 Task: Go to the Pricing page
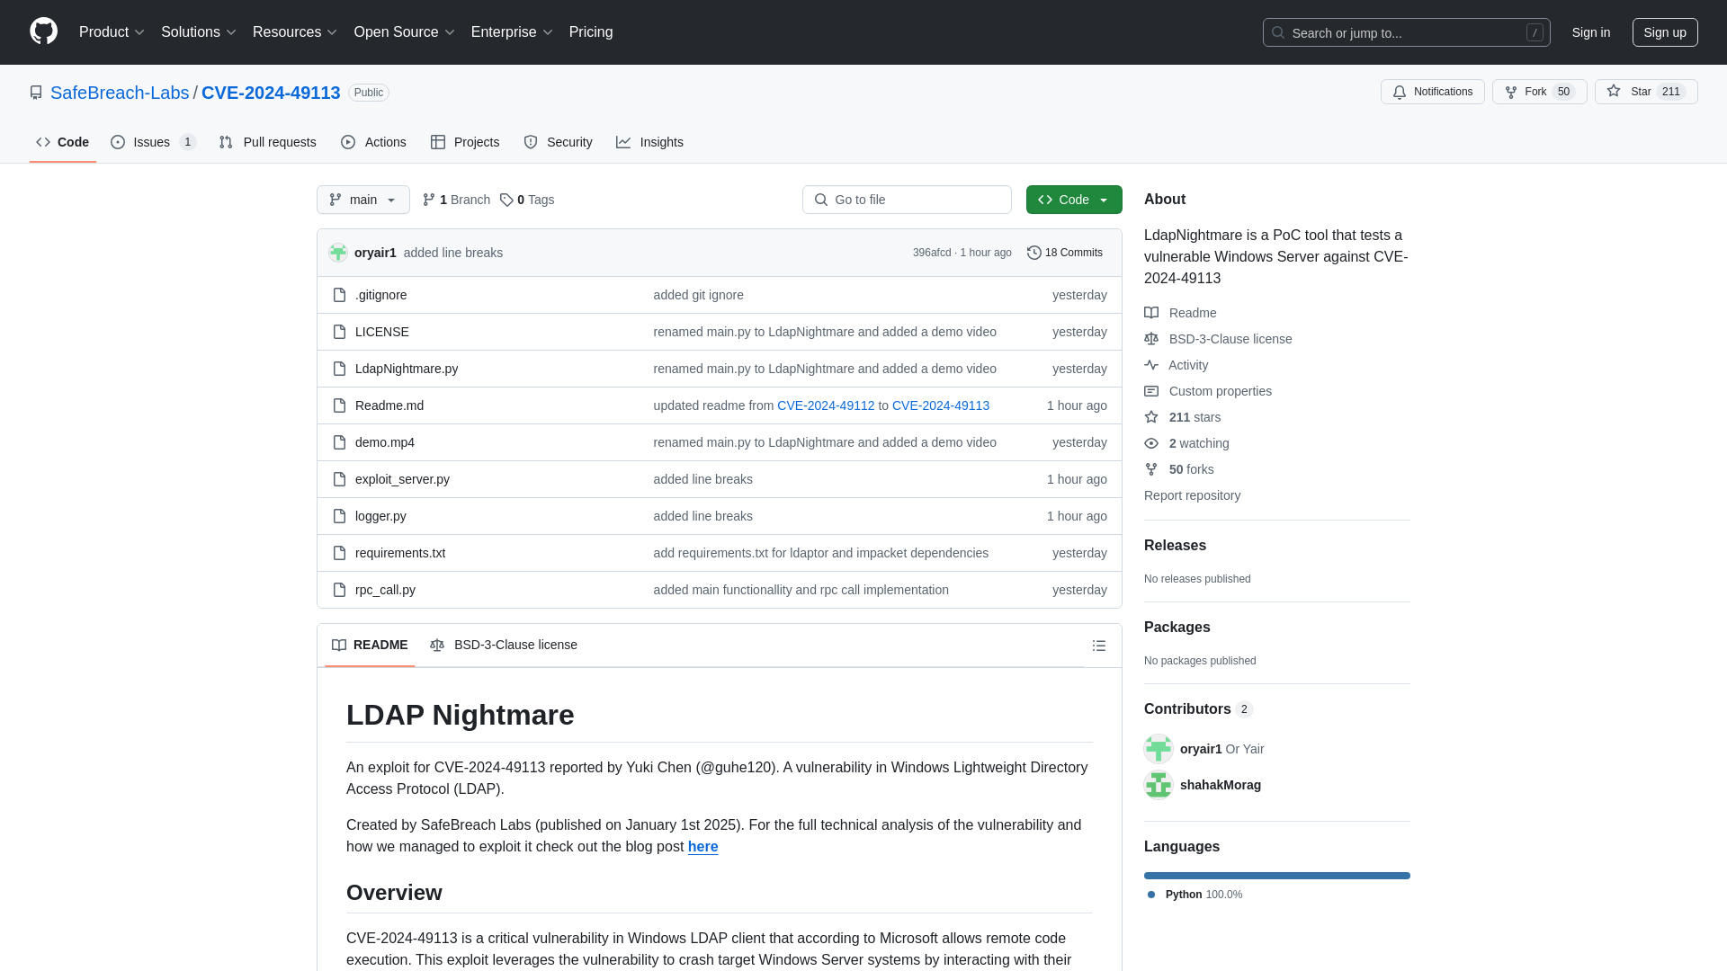pos(591,32)
